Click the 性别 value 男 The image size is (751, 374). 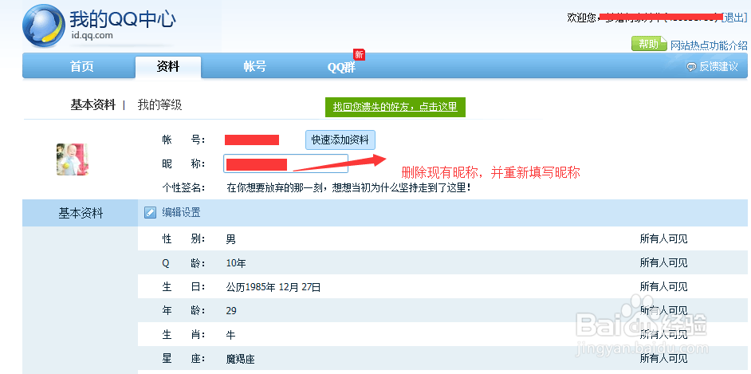[231, 239]
